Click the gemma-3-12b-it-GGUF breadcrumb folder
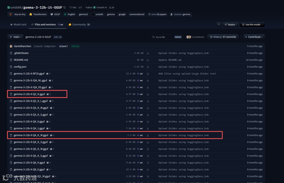The image size is (284, 183). click(38, 37)
